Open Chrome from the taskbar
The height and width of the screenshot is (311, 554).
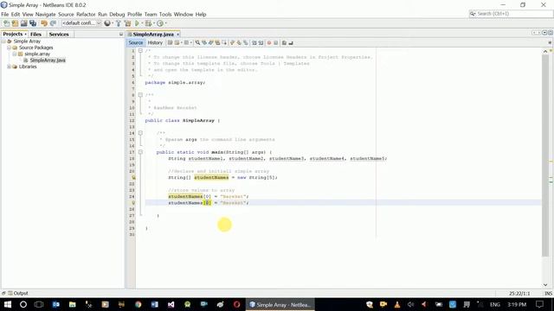point(138,304)
